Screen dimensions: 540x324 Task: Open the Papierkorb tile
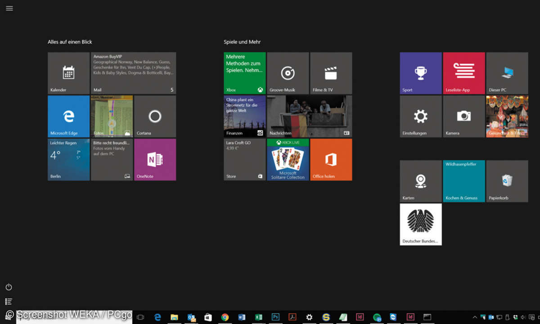507,181
